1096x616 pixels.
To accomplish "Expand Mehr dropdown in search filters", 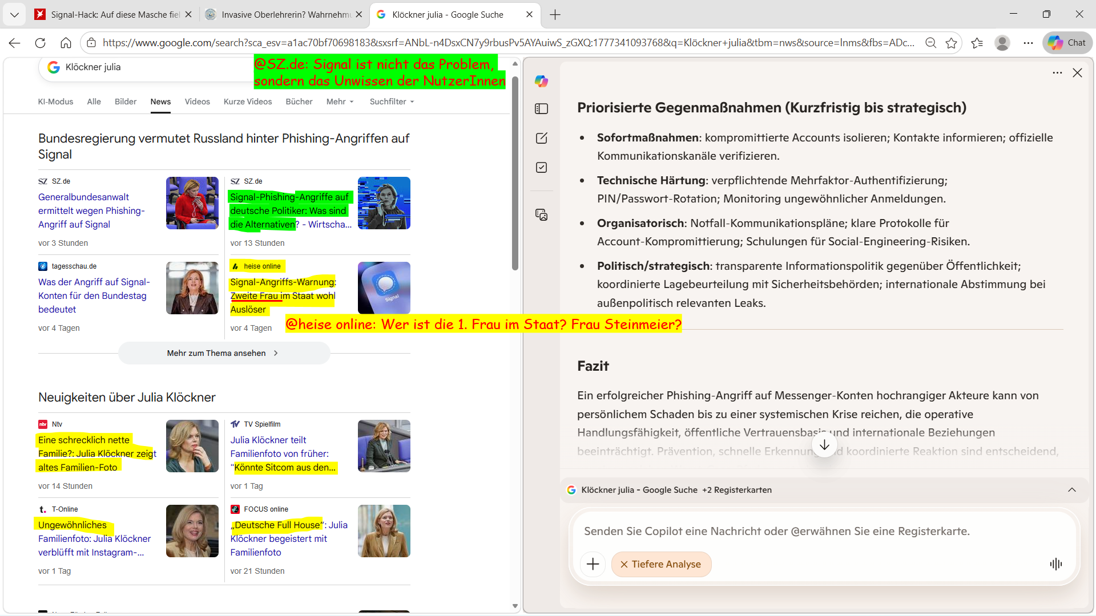I will (340, 102).
